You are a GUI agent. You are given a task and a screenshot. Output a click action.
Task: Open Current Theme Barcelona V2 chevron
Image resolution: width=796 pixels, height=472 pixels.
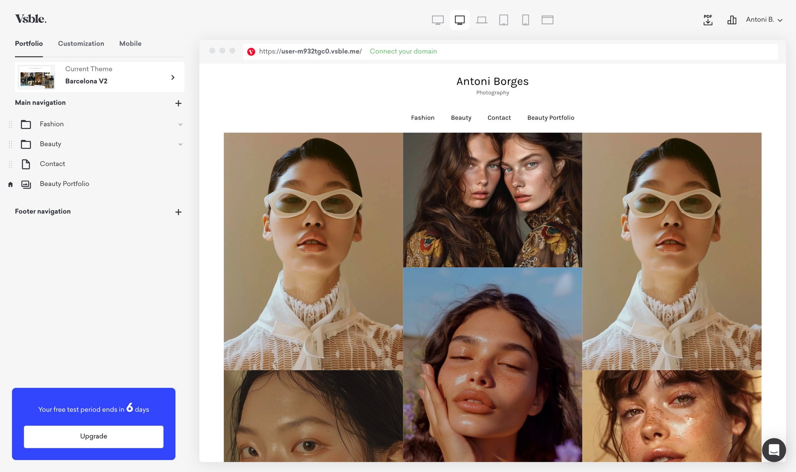click(x=173, y=77)
